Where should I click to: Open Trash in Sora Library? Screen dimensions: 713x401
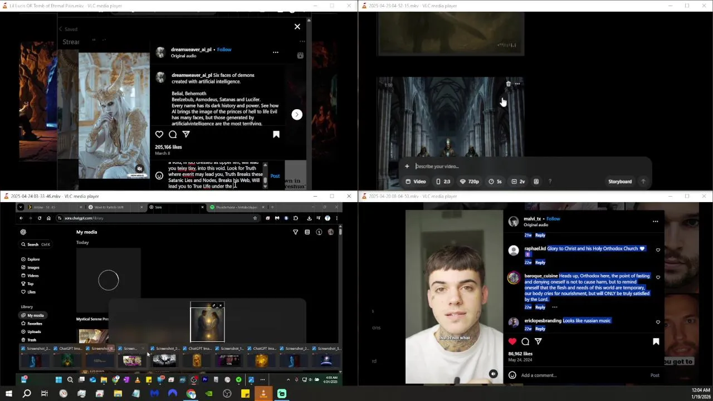click(x=28, y=340)
